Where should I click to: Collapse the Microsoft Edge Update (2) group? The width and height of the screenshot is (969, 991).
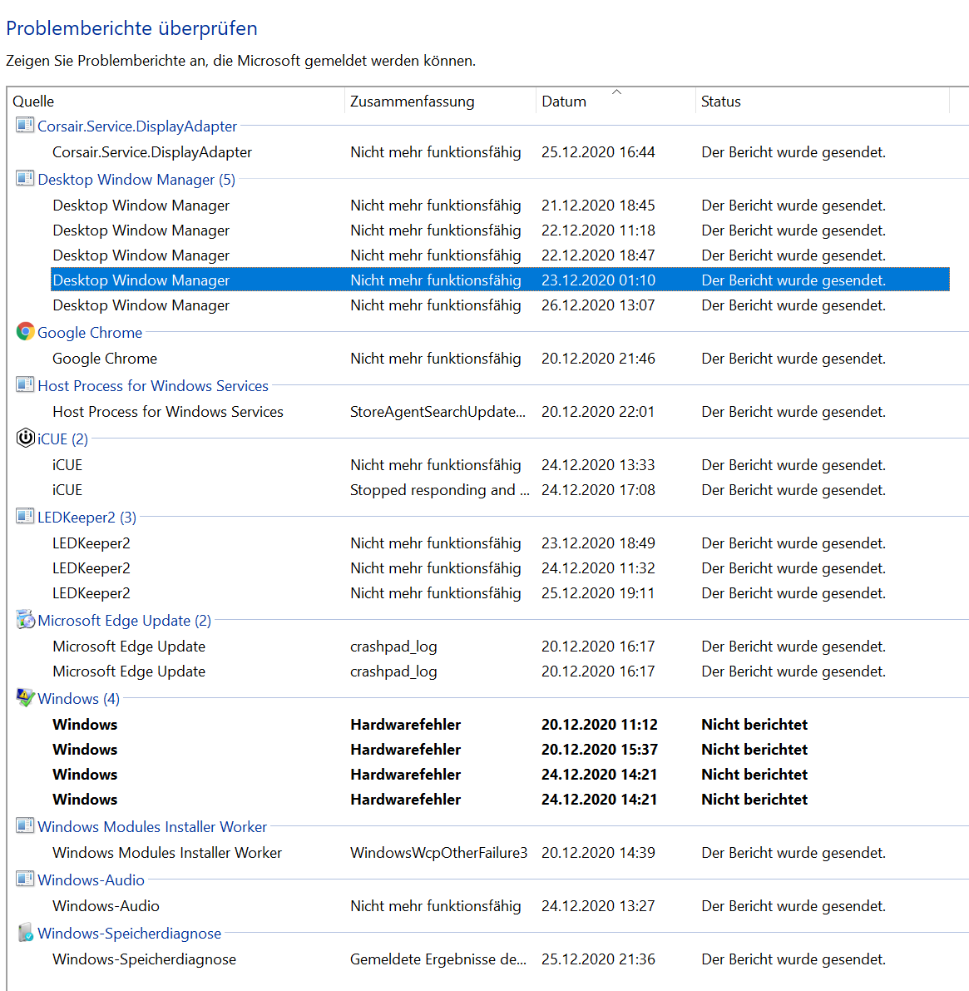125,621
